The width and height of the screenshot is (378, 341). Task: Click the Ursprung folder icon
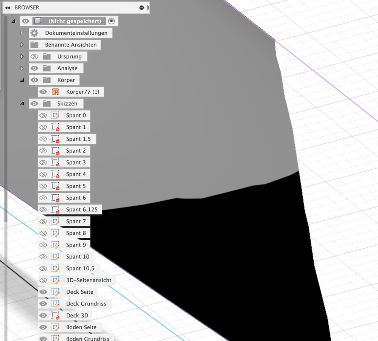pyautogui.click(x=47, y=56)
